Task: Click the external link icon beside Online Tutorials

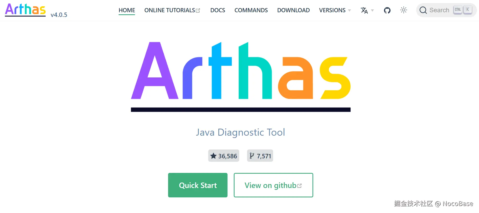Action: click(x=198, y=11)
